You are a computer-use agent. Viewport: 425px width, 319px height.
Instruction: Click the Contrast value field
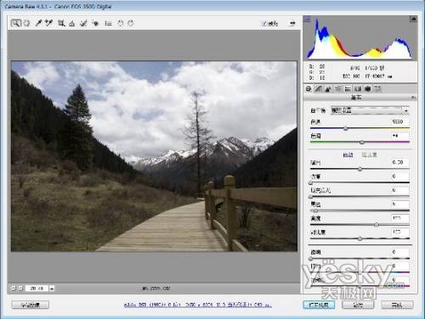399,232
